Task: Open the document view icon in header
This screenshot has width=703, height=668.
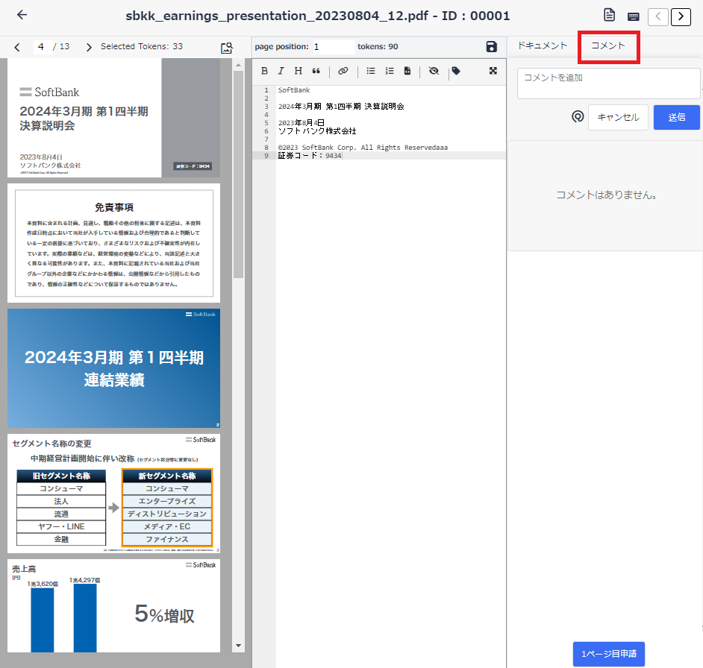Action: coord(609,15)
